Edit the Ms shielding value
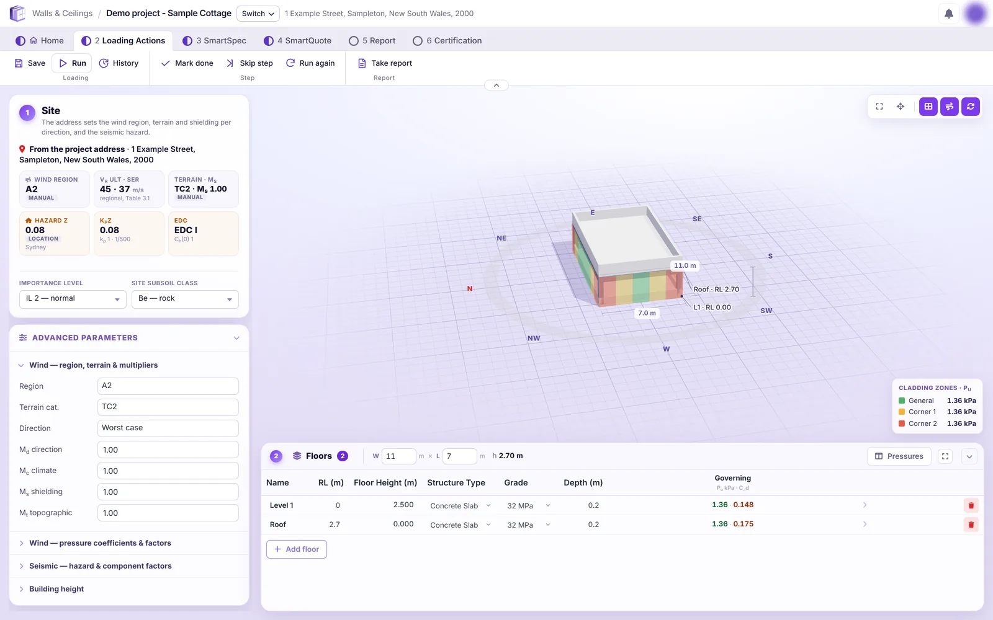Screen dimensions: 993x620 coord(168,492)
